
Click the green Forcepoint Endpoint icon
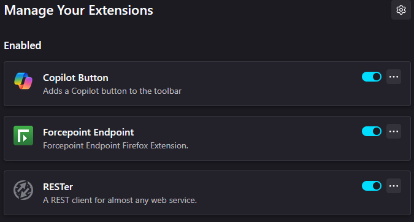(23, 136)
